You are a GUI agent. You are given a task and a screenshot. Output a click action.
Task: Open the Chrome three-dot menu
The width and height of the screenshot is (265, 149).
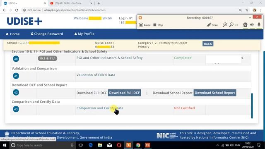click(261, 10)
